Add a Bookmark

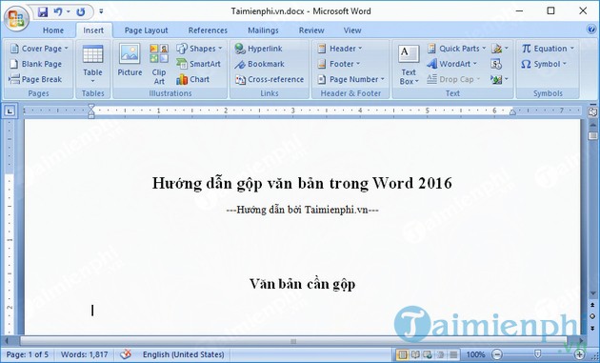(260, 64)
